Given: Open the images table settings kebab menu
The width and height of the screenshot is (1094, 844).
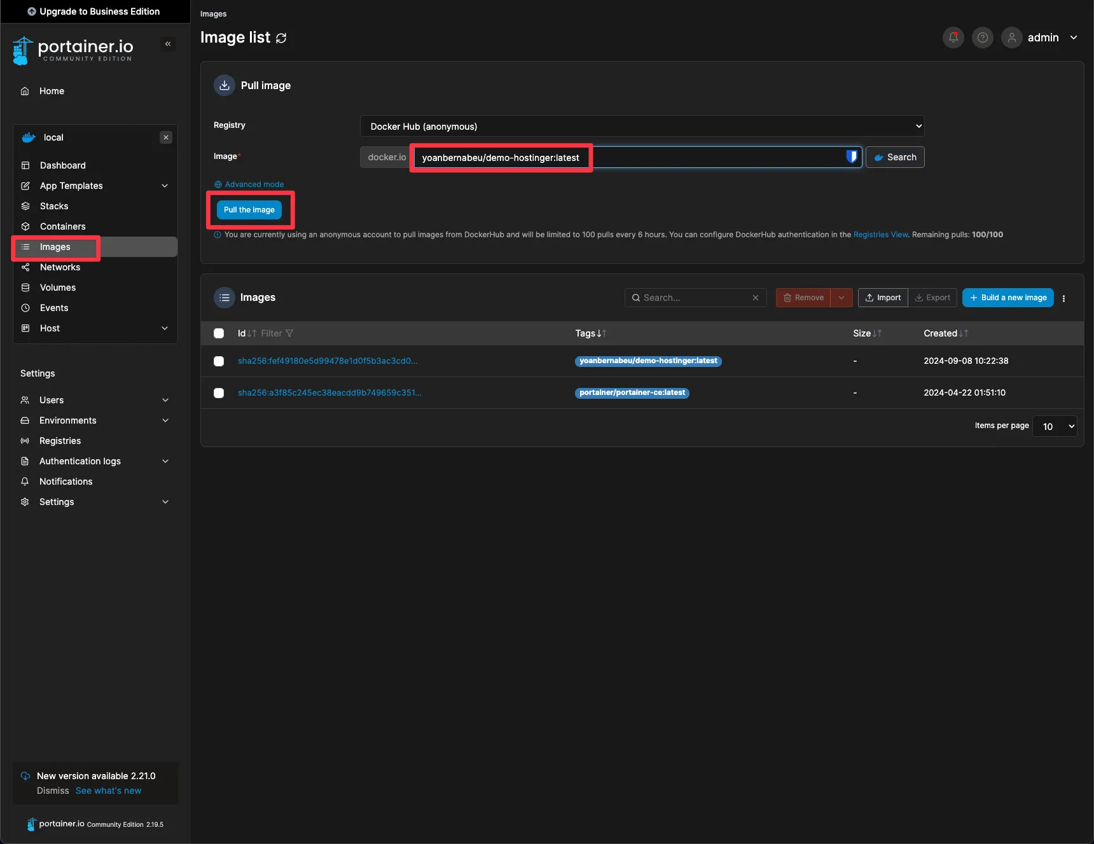Looking at the screenshot, I should pyautogui.click(x=1063, y=298).
